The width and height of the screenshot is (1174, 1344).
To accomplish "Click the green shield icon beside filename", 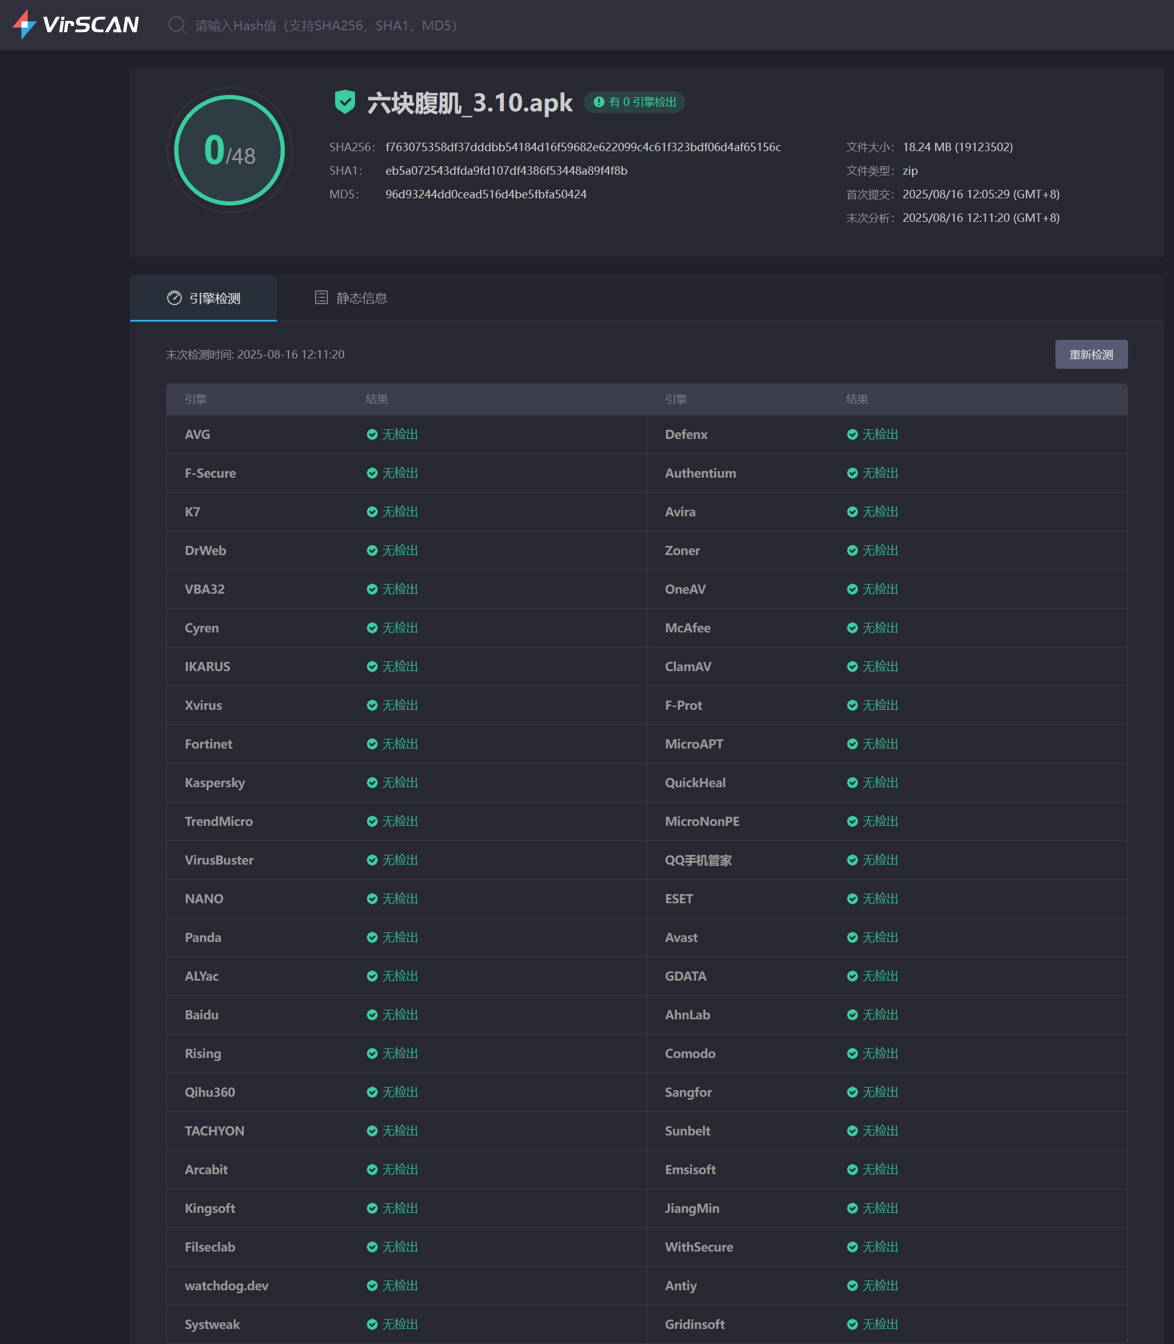I will 345,102.
